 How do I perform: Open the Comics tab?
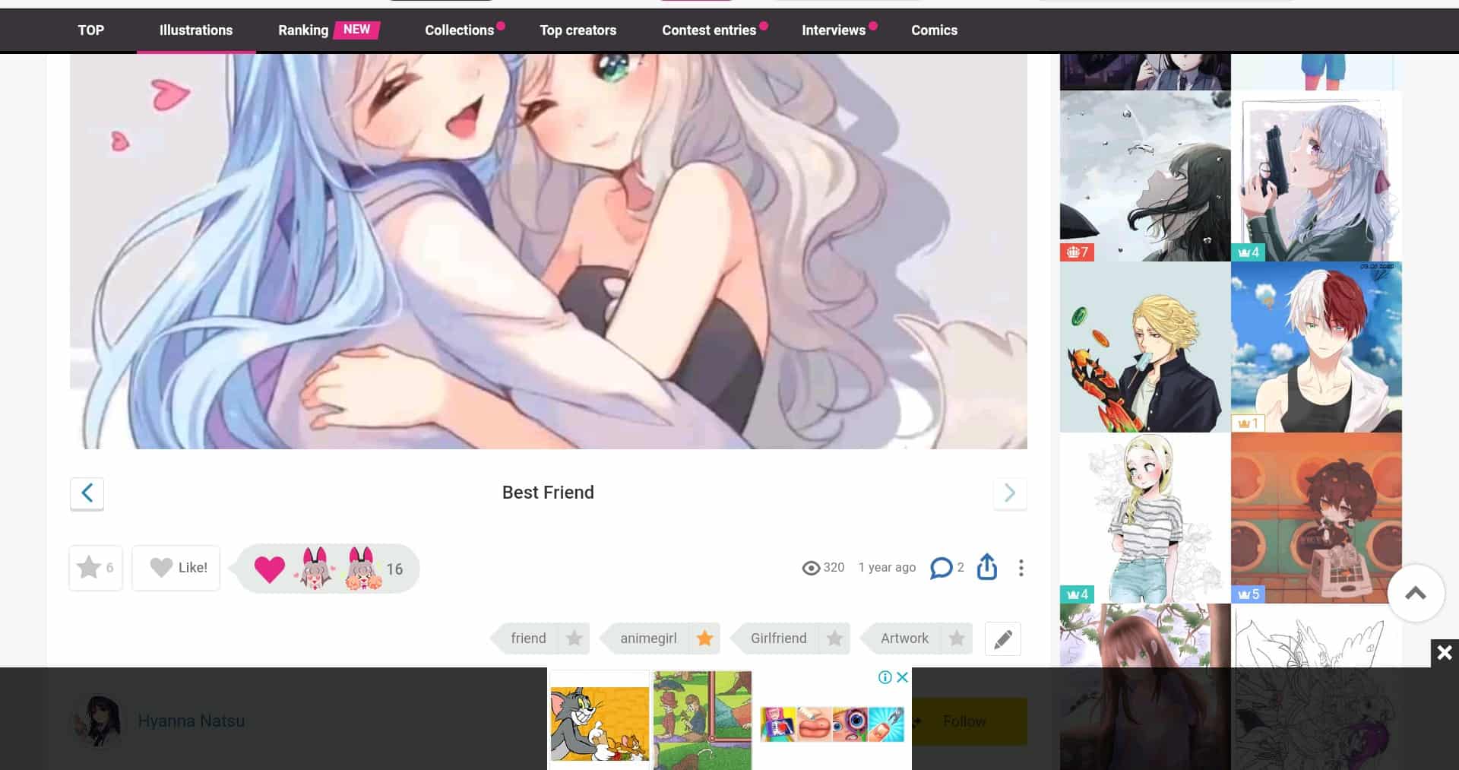point(935,30)
